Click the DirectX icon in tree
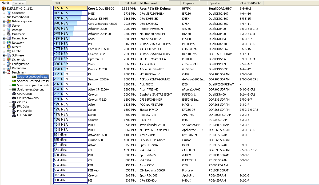 click(9, 47)
